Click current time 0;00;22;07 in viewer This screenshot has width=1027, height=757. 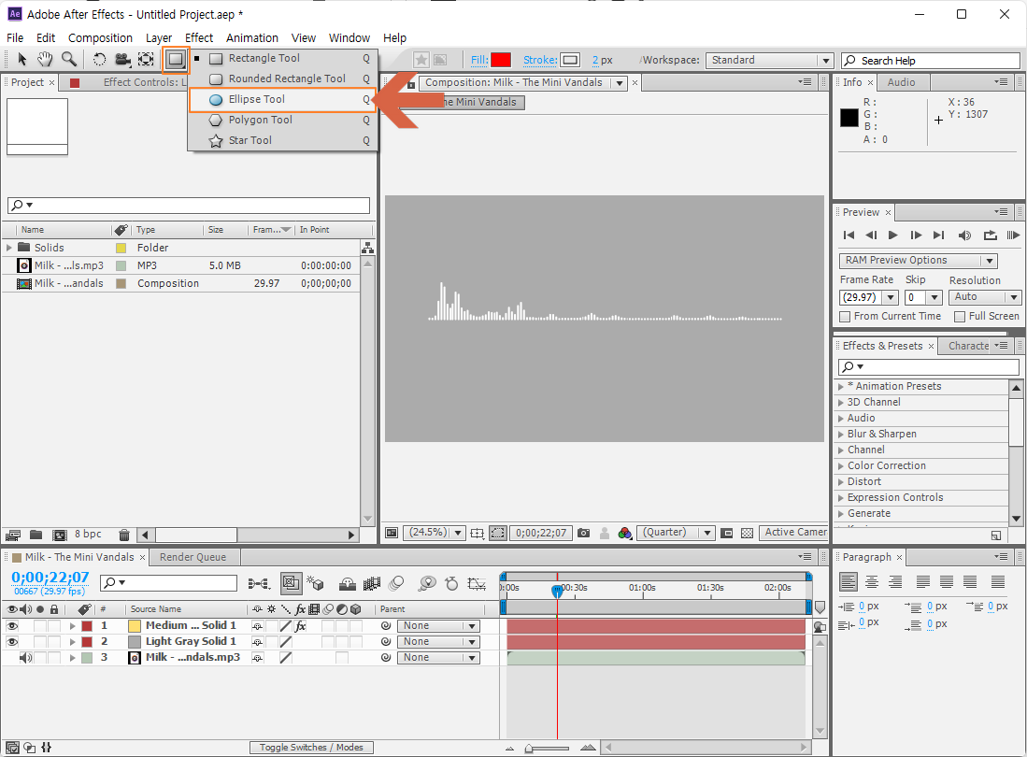point(541,533)
